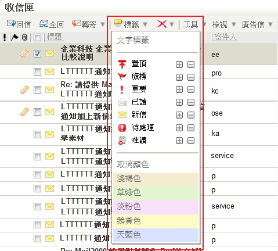
Task: Click the 工具 toolbar button
Action: click(x=190, y=24)
